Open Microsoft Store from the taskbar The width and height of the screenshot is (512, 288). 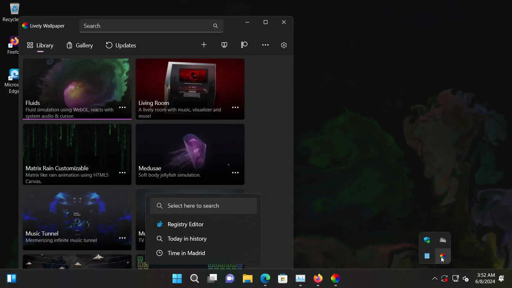click(x=283, y=278)
